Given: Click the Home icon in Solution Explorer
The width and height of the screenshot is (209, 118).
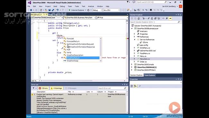Looking at the screenshot, I should pyautogui.click(x=139, y=18).
